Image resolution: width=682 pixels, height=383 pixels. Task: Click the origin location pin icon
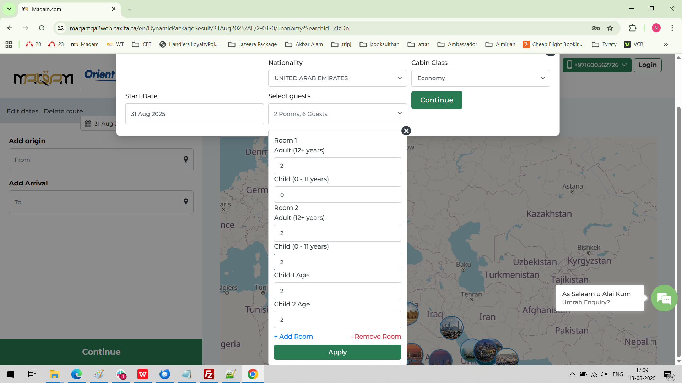click(186, 160)
